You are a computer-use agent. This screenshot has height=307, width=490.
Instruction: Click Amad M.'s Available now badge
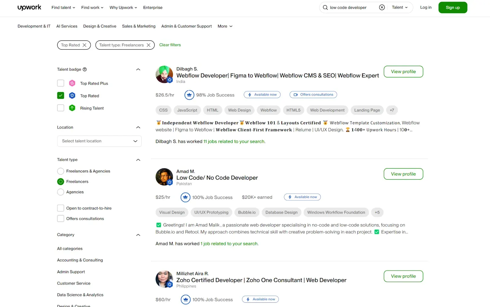302,197
